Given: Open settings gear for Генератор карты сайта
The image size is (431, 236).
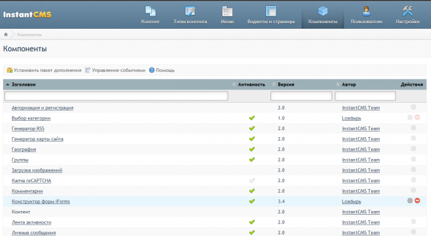Looking at the screenshot, I should click(414, 138).
